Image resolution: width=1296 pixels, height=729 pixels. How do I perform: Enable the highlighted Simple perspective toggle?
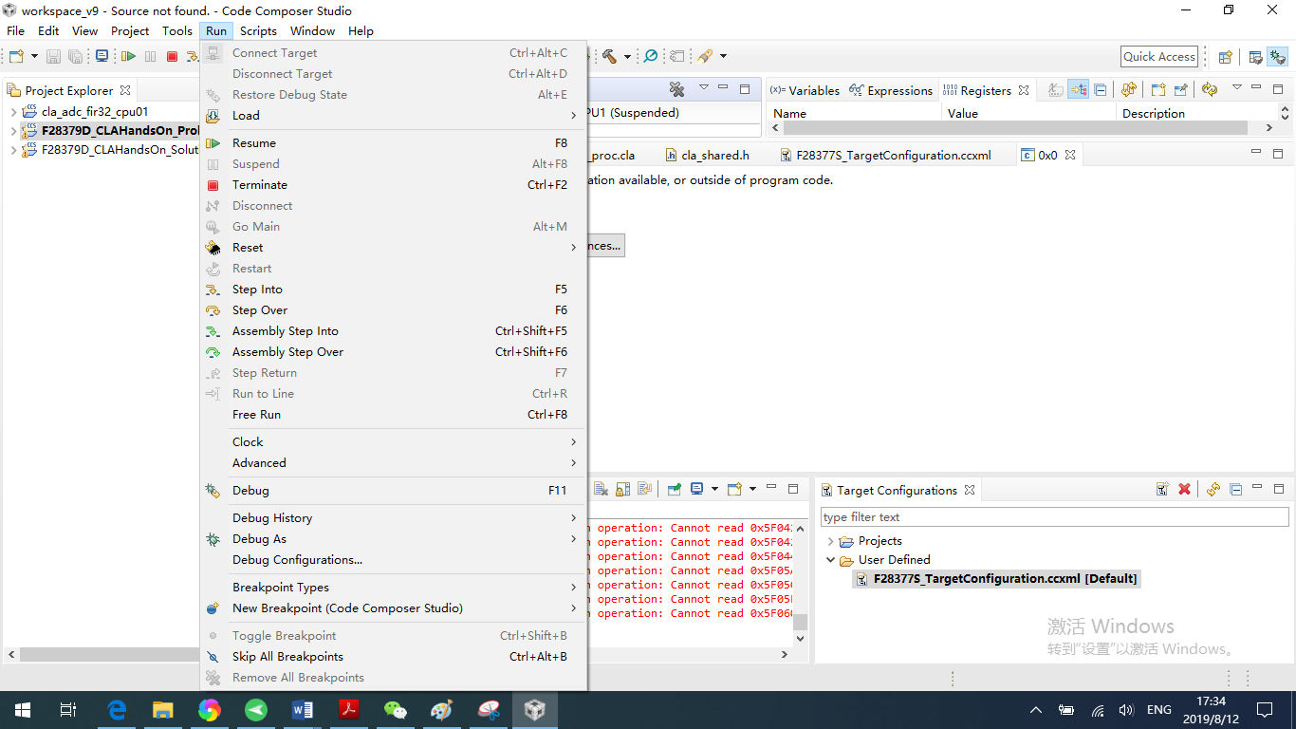tap(1277, 56)
